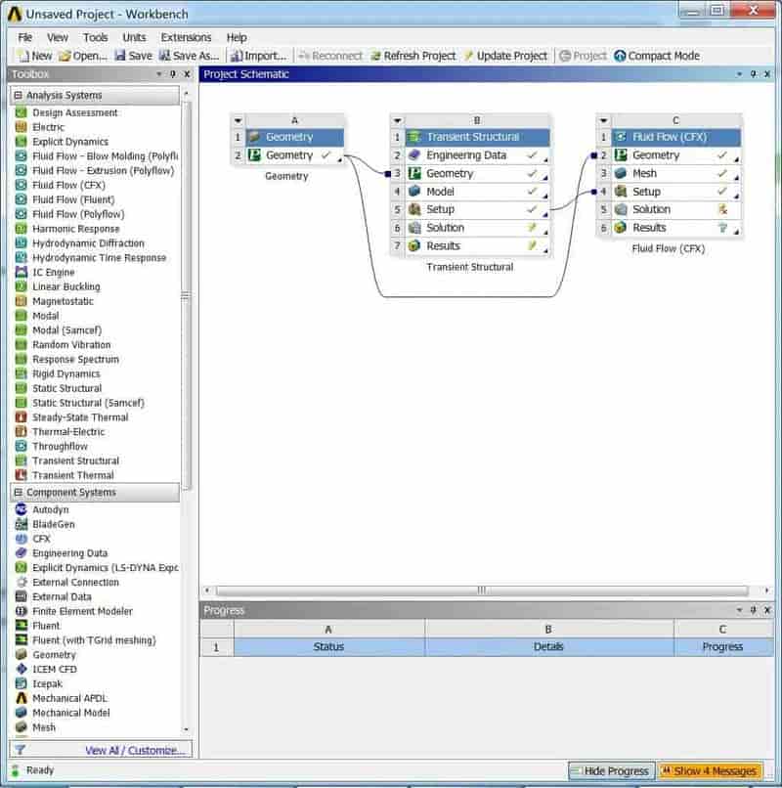
Task: Click the Mechanical APDL component icon
Action: pos(21,698)
